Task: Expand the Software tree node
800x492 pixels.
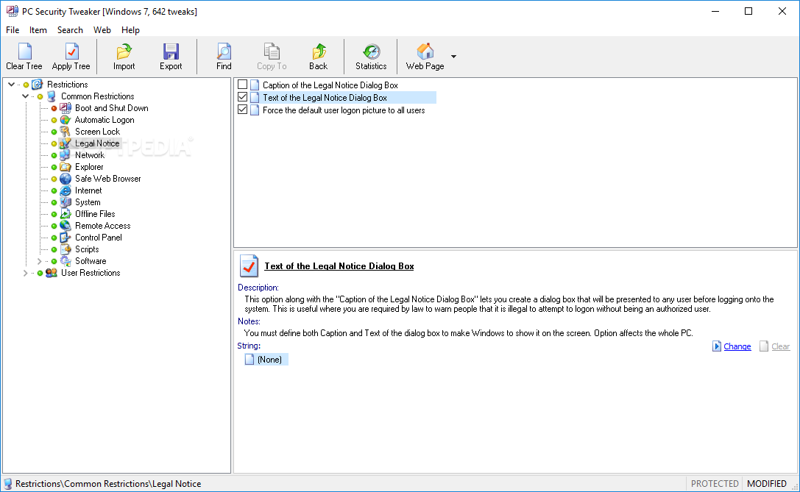Action: coord(39,261)
